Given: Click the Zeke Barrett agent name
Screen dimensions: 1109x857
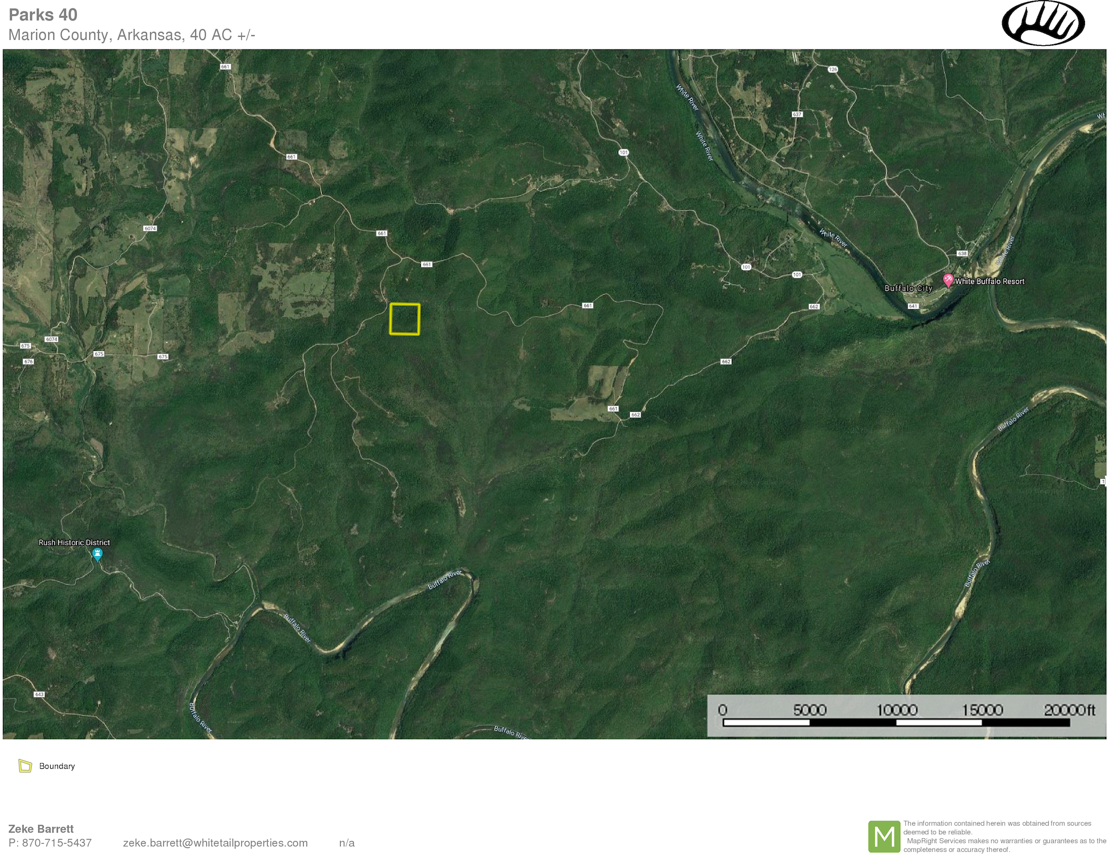Looking at the screenshot, I should [x=41, y=829].
